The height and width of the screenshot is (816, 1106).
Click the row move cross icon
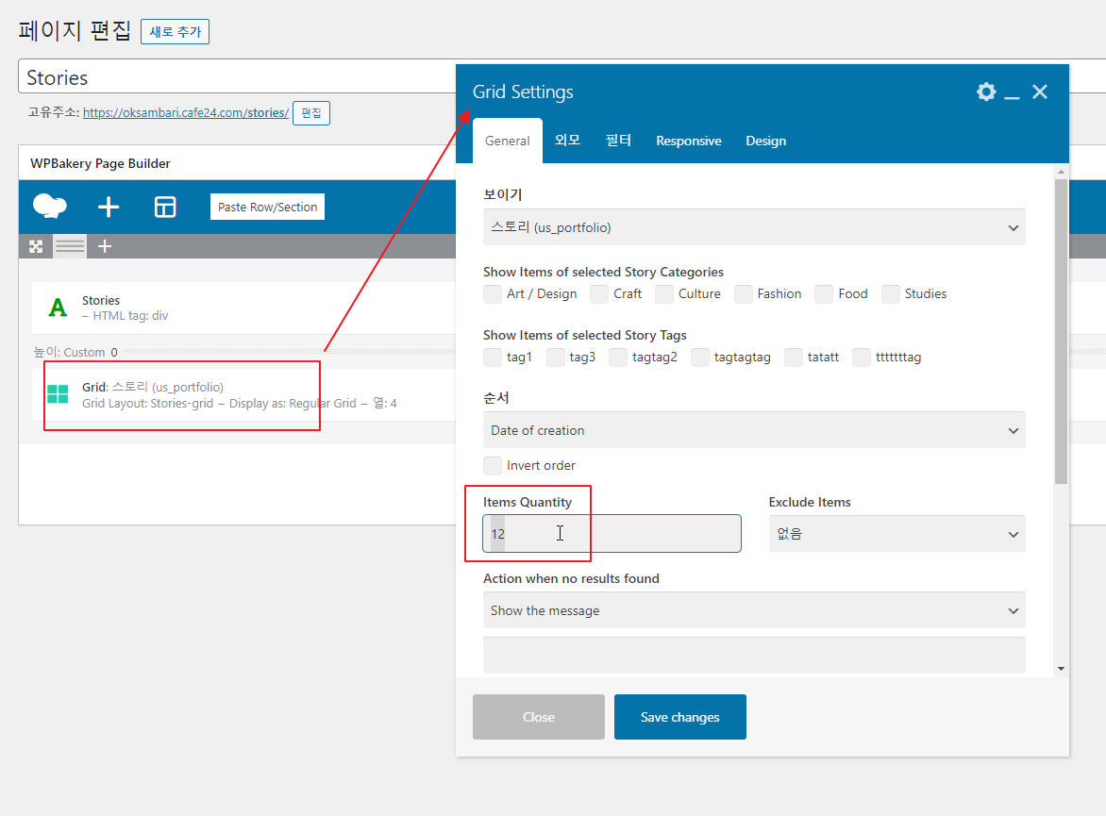(36, 246)
